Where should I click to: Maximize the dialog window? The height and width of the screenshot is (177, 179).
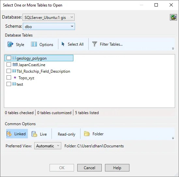coord(156,5)
